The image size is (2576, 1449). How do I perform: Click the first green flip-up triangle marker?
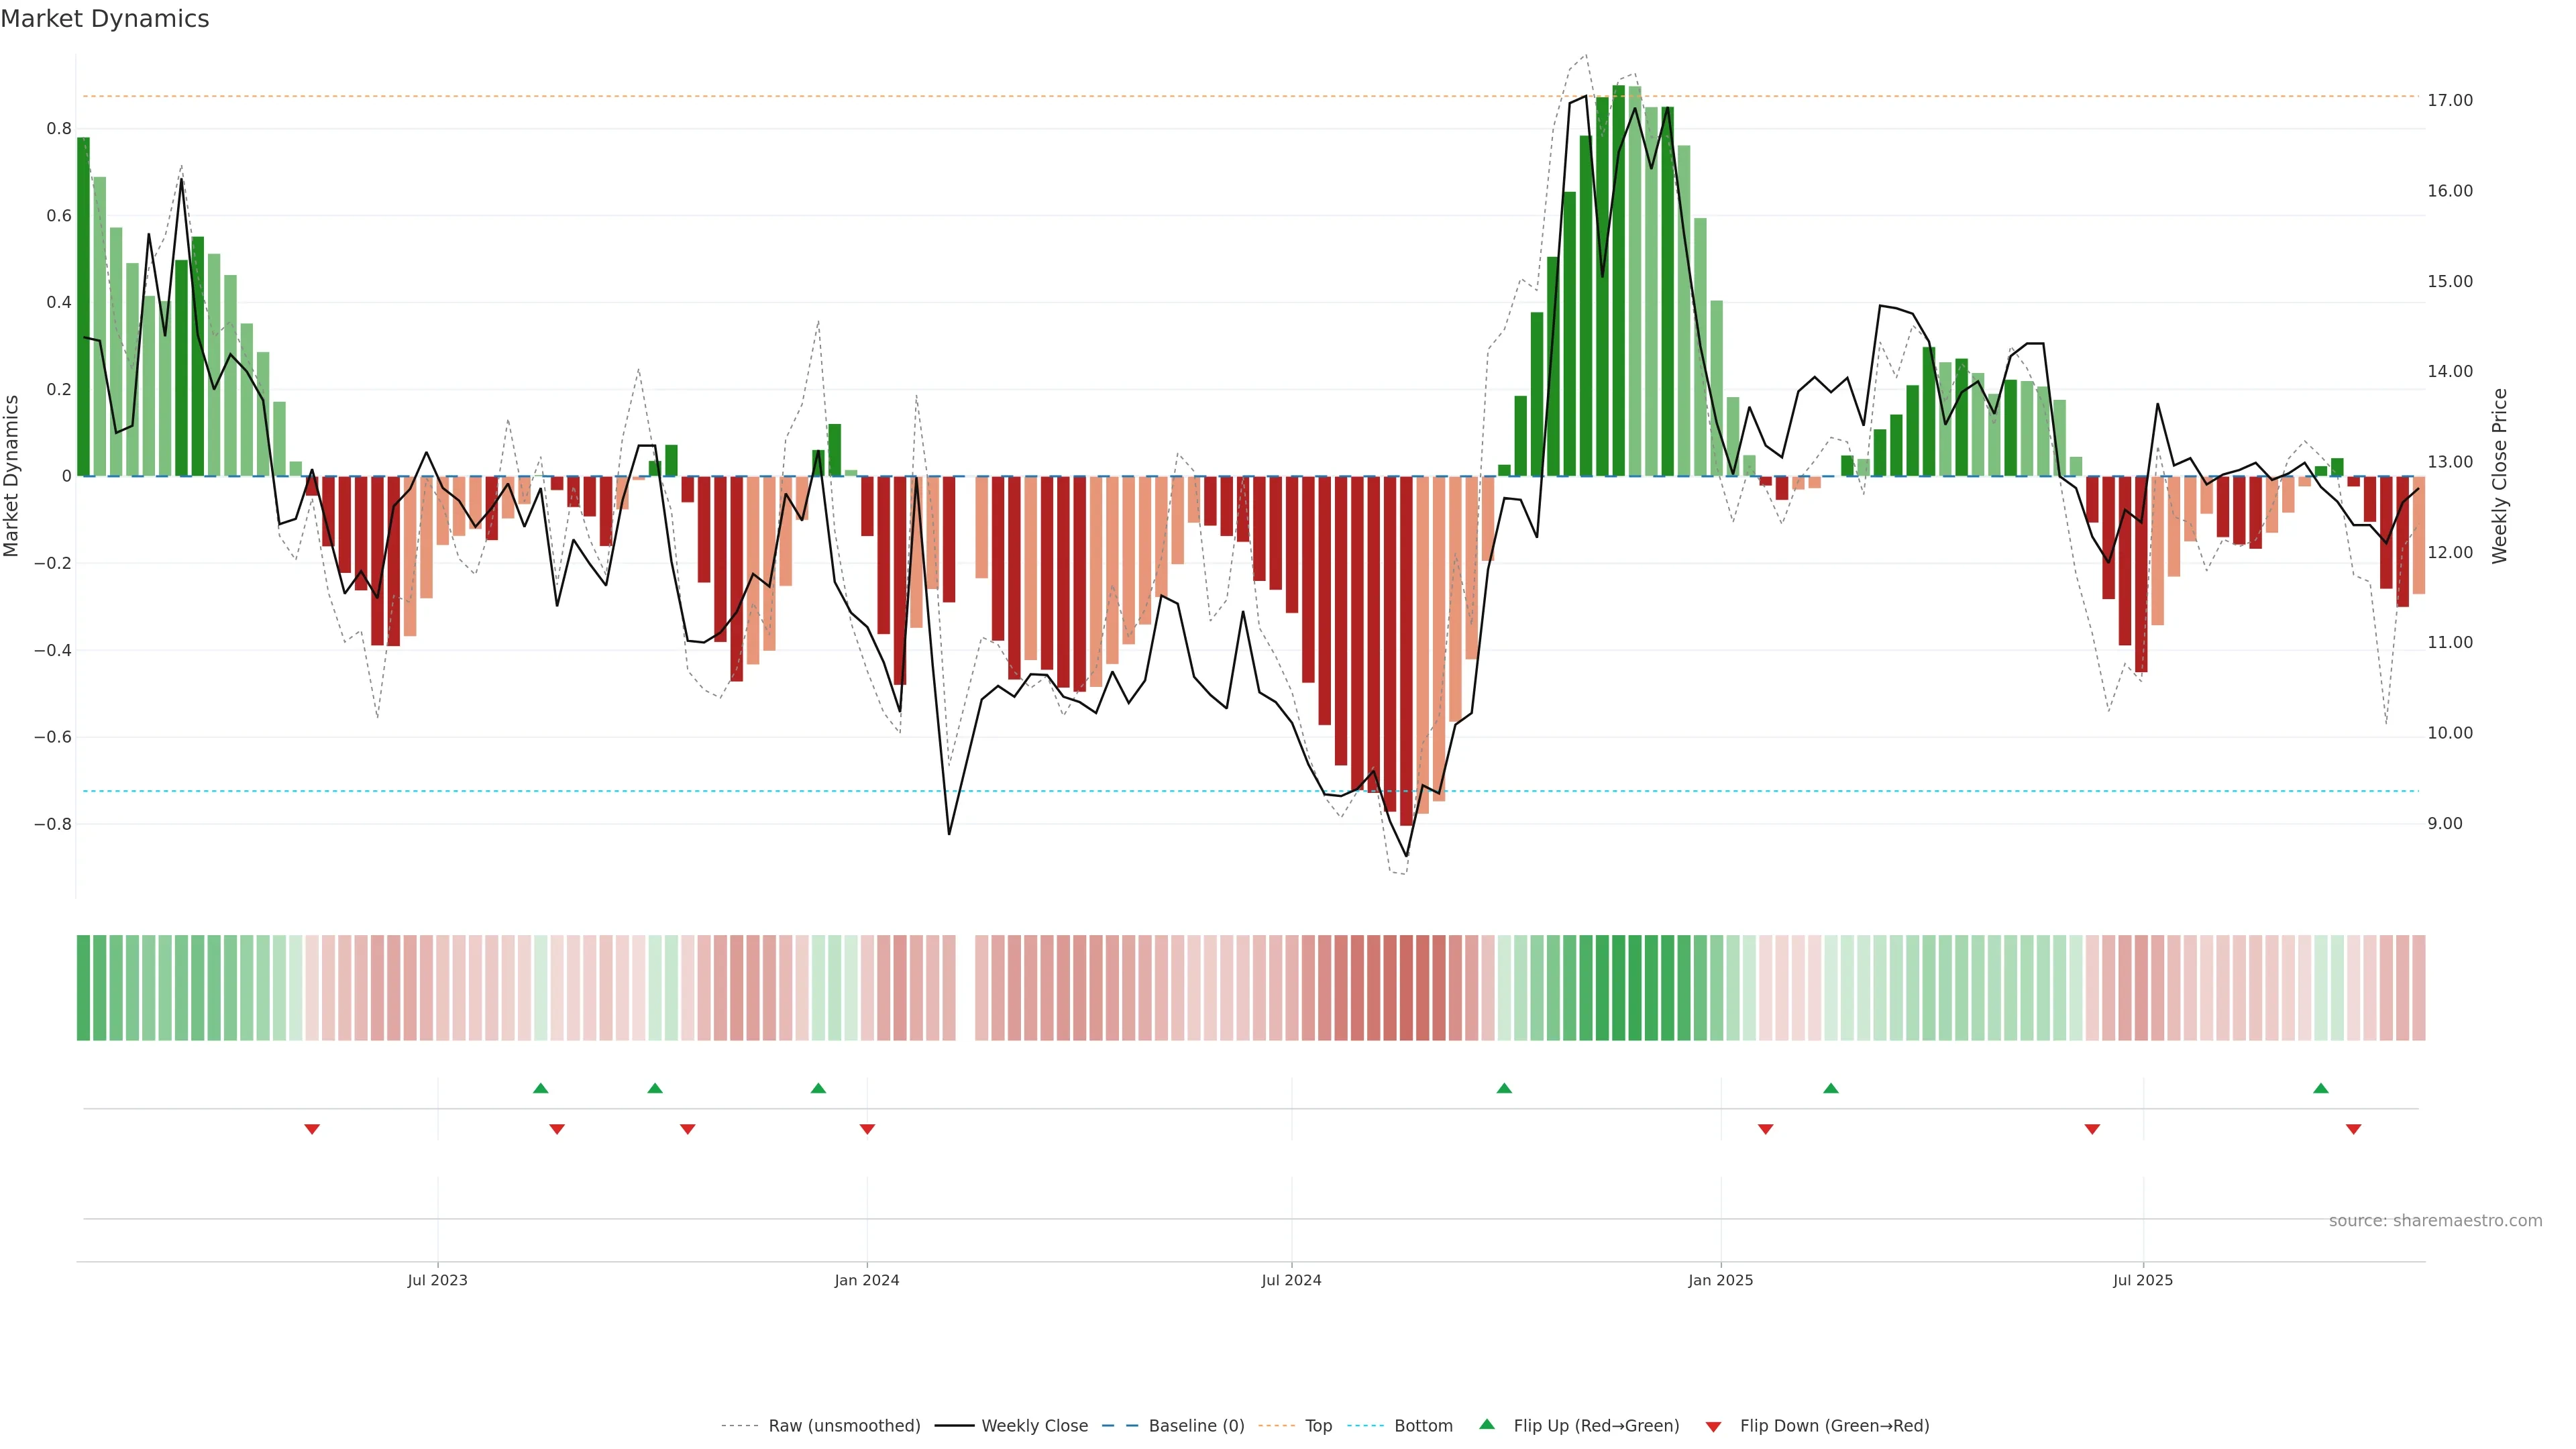[x=540, y=1088]
